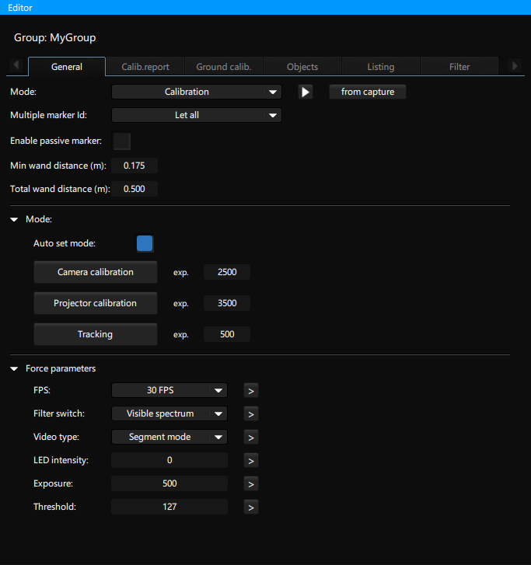Click the apply arrow beside Exposure
Image resolution: width=531 pixels, height=565 pixels.
(x=250, y=483)
